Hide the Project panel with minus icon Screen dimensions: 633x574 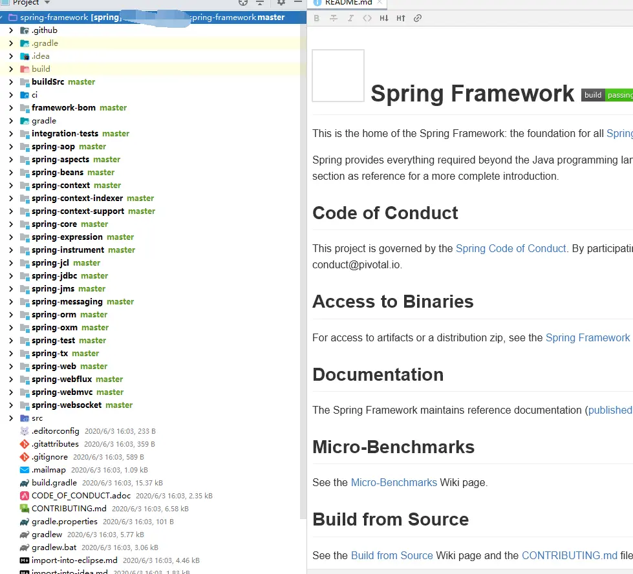[x=298, y=3]
